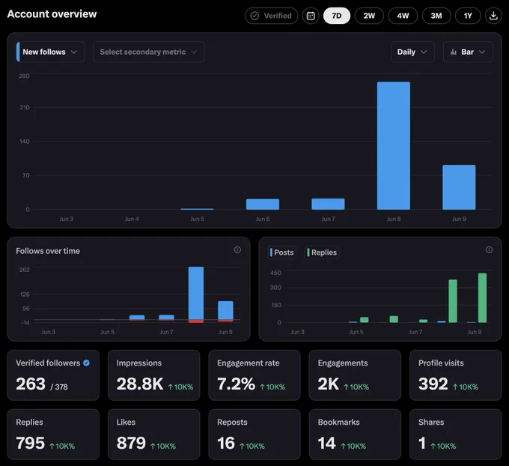
Task: Click the 28.8K impressions value
Action: (140, 384)
